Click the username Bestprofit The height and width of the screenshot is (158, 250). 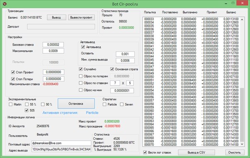click(x=42, y=134)
